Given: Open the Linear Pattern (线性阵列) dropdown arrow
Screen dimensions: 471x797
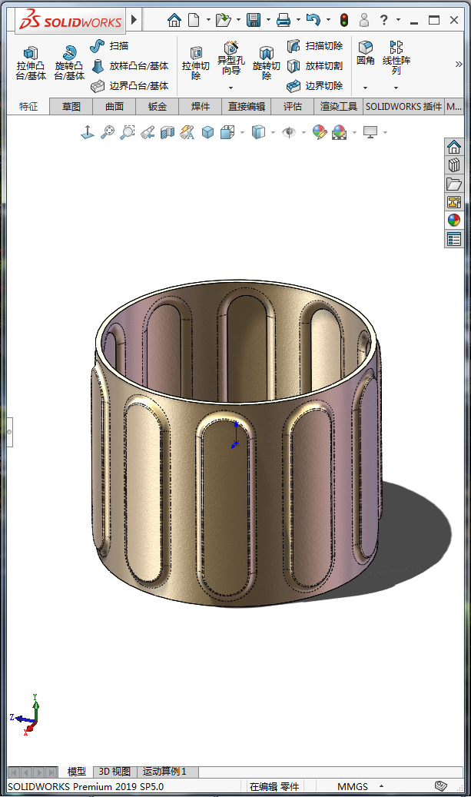Looking at the screenshot, I should tap(396, 88).
